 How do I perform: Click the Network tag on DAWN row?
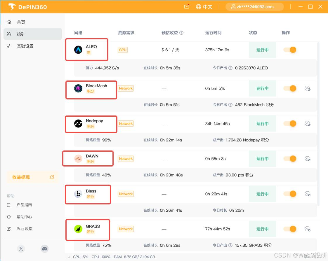coord(126,159)
